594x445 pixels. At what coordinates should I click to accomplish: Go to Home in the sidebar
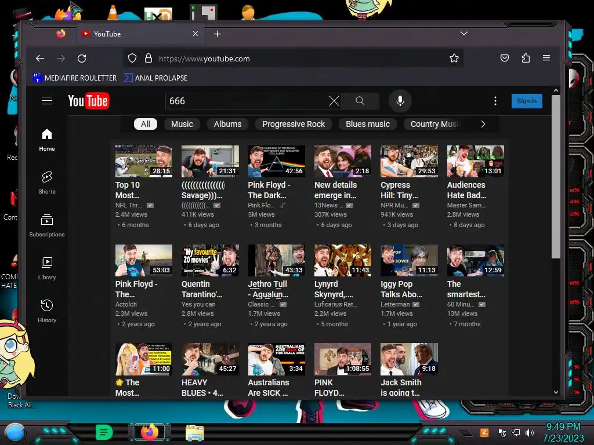(47, 140)
